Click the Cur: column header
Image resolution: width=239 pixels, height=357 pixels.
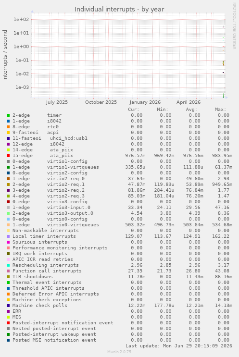click(x=134, y=110)
